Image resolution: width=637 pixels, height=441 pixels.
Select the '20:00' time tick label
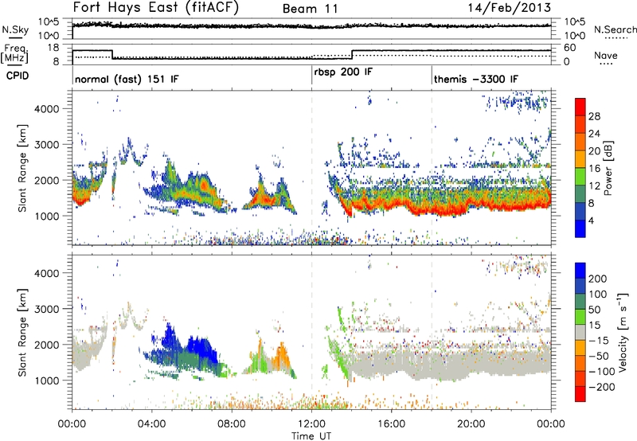click(471, 424)
